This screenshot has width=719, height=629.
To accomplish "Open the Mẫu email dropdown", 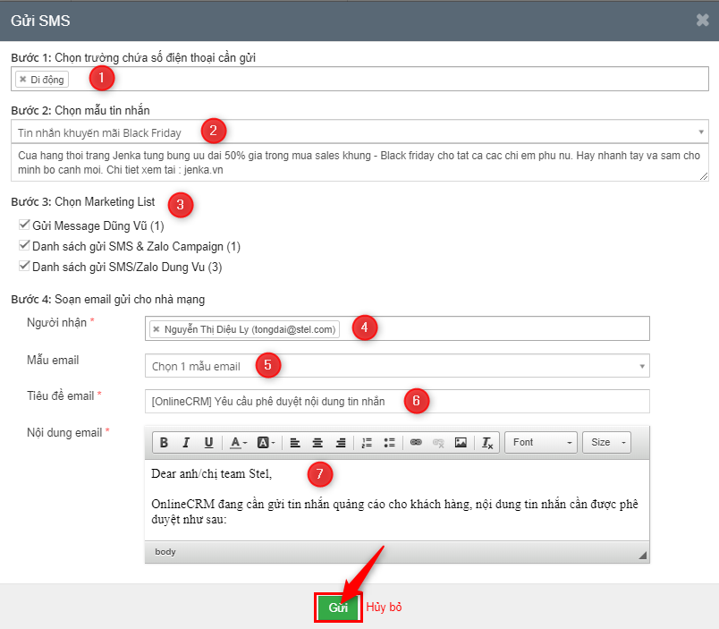I will [x=397, y=366].
